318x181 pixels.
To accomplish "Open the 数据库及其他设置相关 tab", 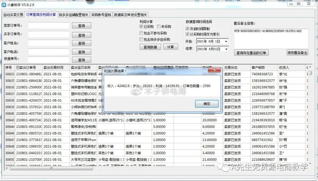I will point(130,15).
